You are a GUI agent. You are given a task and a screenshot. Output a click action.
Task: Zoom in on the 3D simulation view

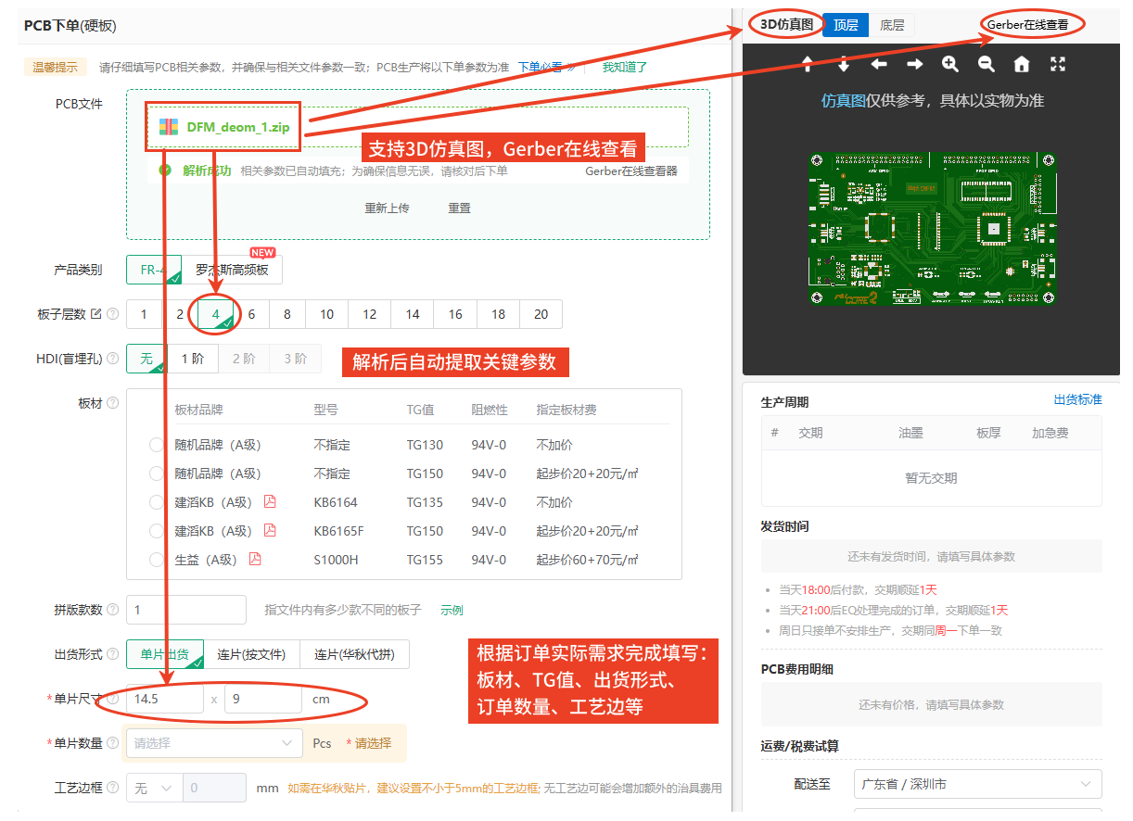950,64
